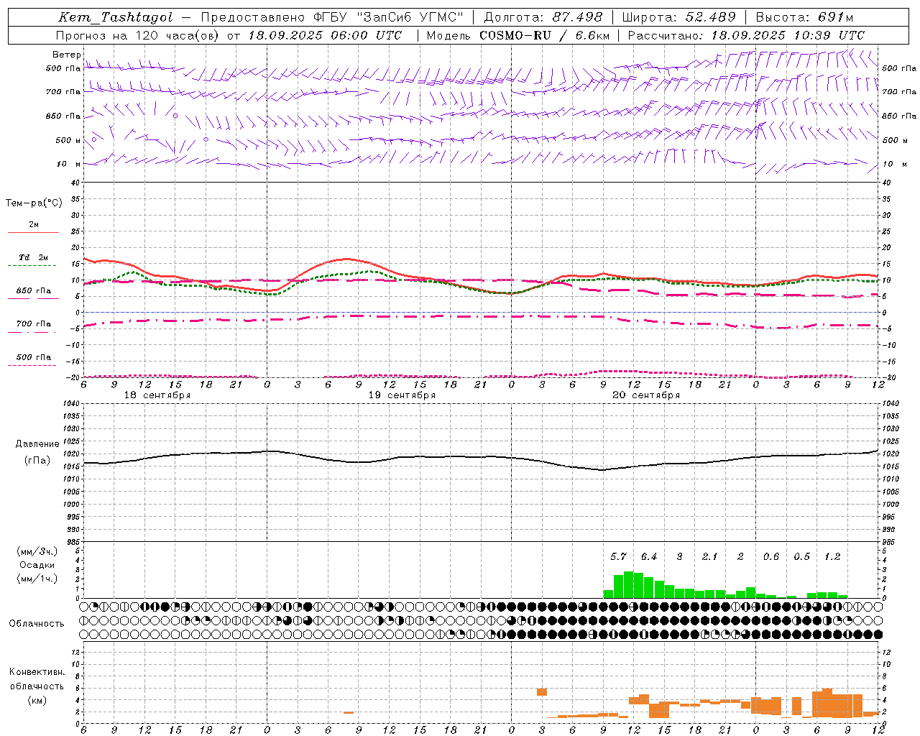
Task: Click the 6.4 precipitation total value
Action: tap(649, 556)
